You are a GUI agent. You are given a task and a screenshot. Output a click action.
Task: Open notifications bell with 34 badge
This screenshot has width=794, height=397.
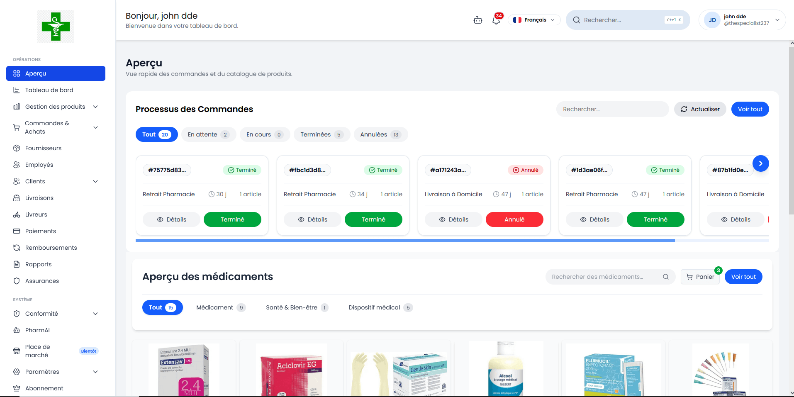tap(496, 19)
